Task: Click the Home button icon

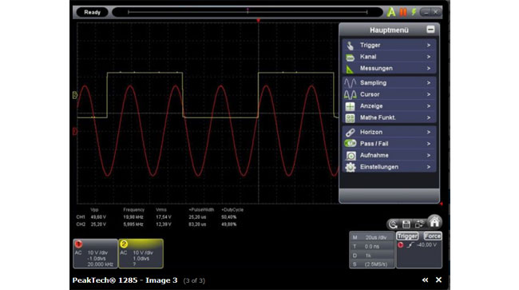Action: tap(434, 222)
